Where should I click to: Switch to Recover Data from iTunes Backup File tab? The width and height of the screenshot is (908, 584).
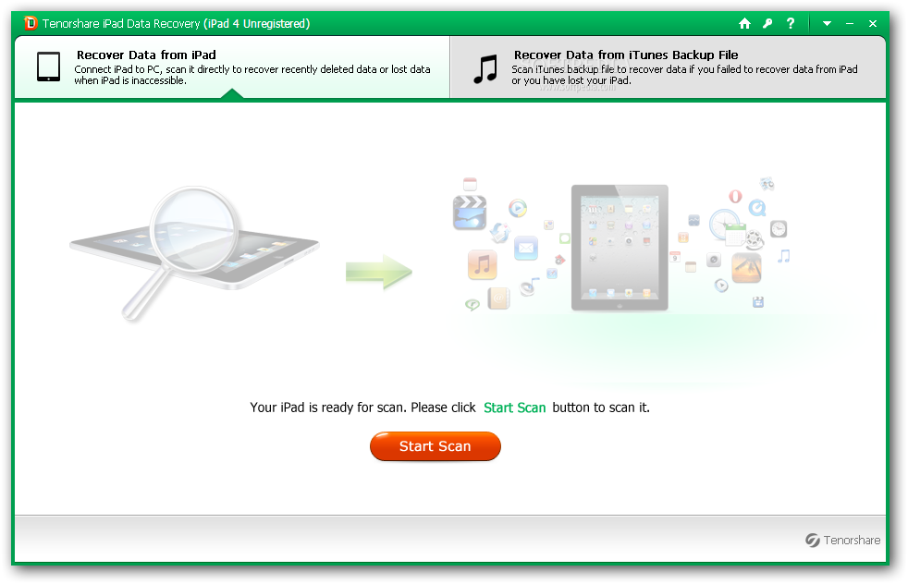[x=668, y=67]
